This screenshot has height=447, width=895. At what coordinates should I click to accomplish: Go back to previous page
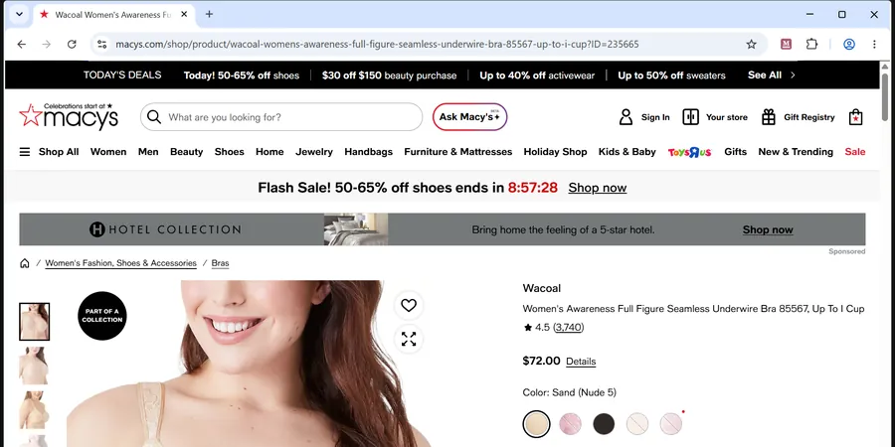pyautogui.click(x=22, y=44)
